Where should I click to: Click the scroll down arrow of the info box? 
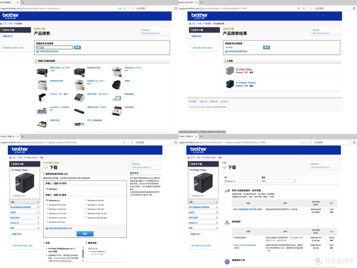click(83, 260)
